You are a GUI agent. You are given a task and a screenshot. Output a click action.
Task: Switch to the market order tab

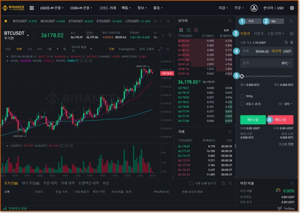pyautogui.click(x=258, y=33)
